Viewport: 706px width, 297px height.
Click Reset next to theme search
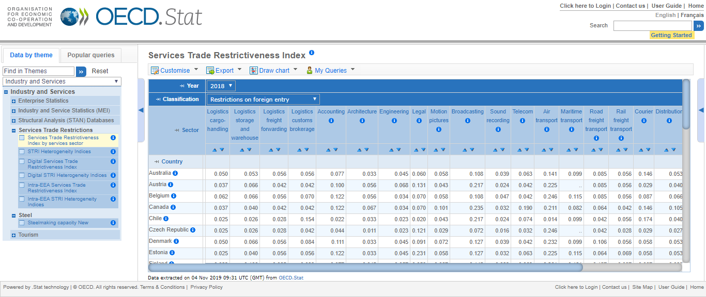(x=100, y=71)
